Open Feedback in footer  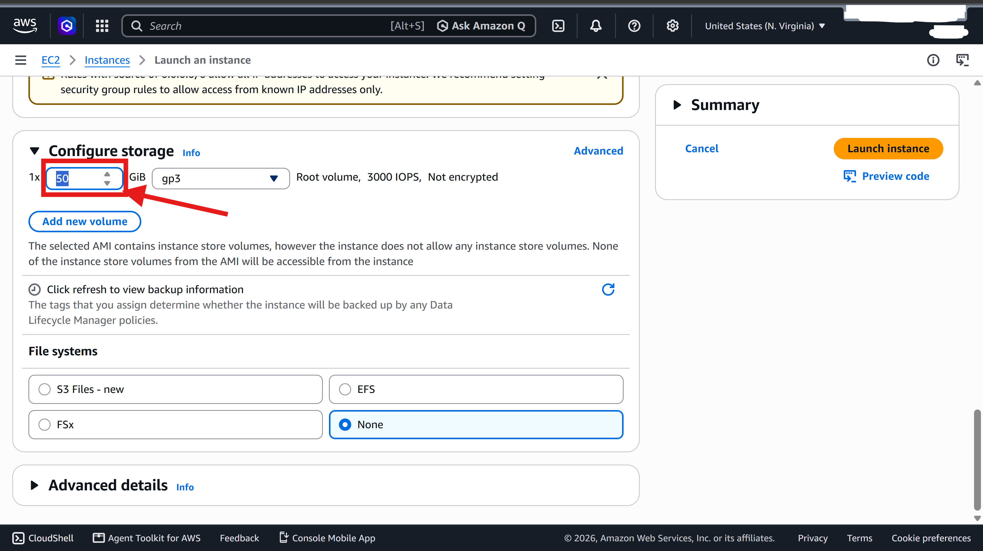(239, 538)
